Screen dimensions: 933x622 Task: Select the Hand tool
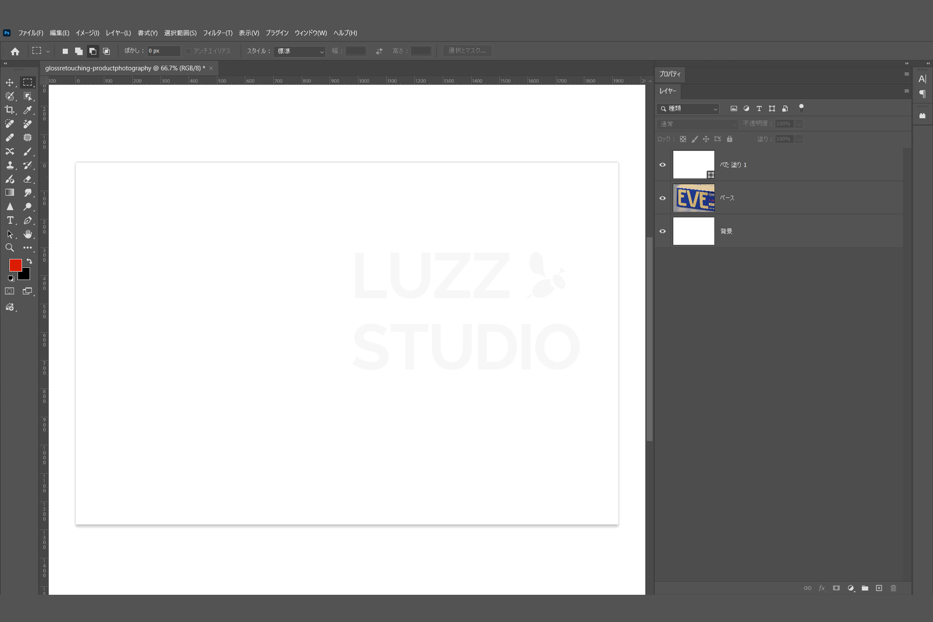pos(28,234)
